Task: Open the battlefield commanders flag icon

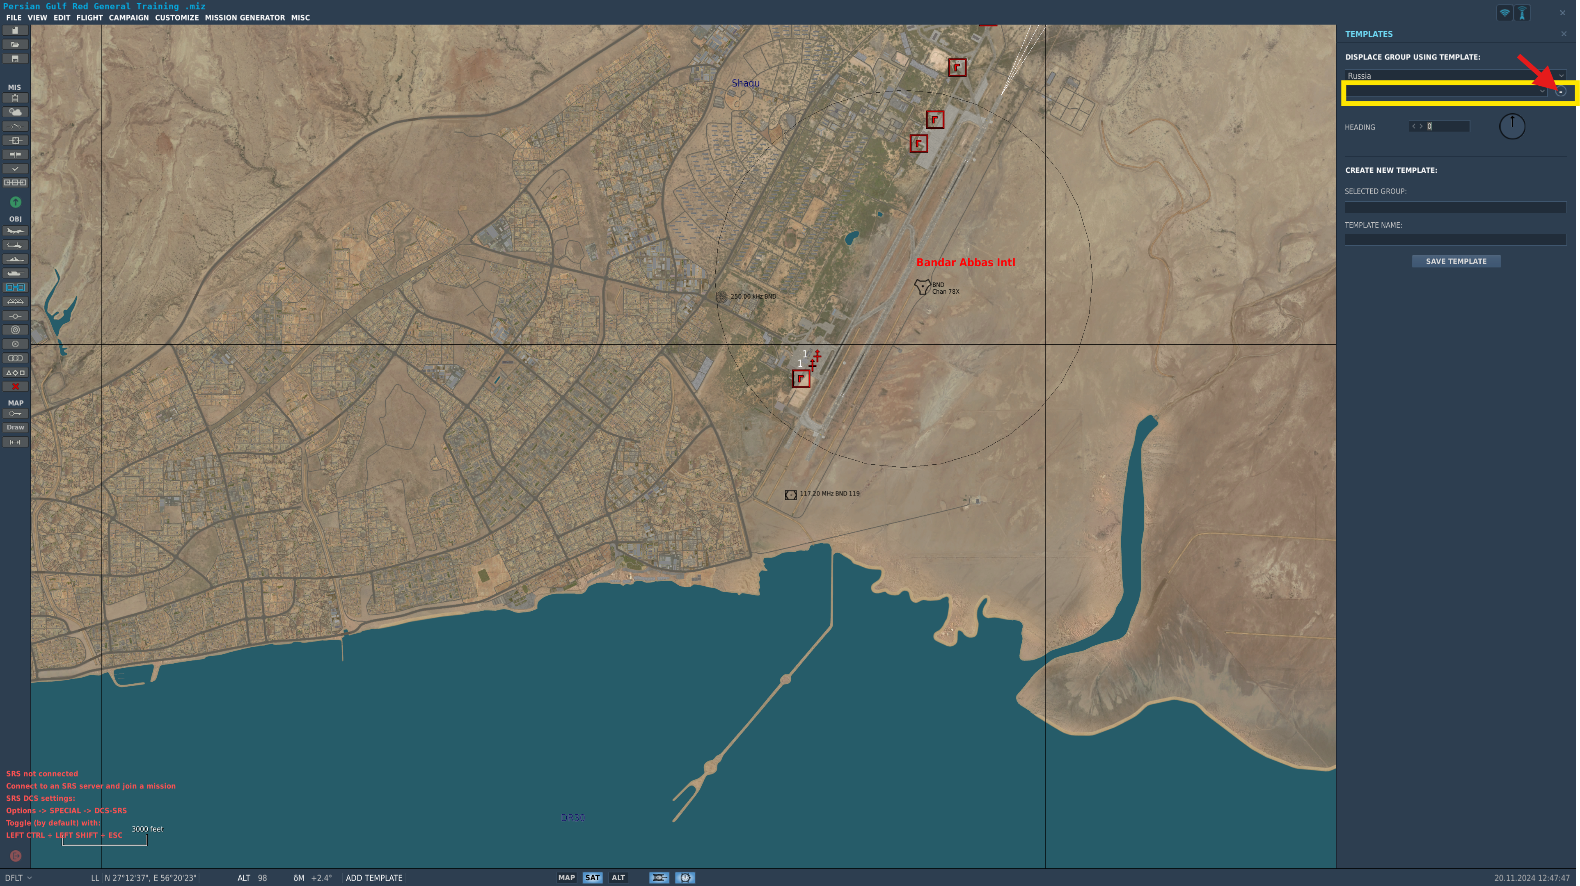Action: (x=15, y=155)
